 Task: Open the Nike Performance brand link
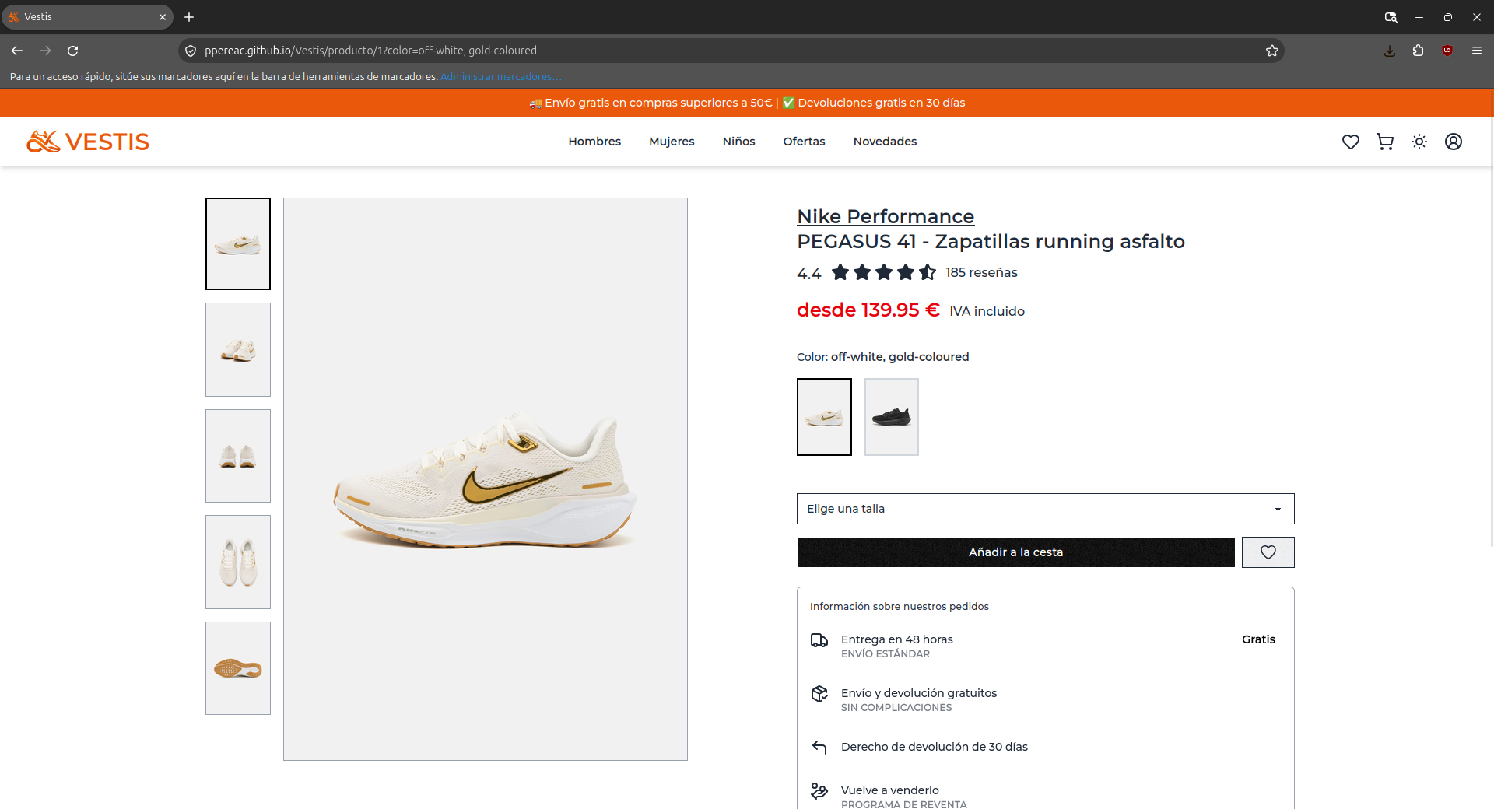pyautogui.click(x=886, y=216)
